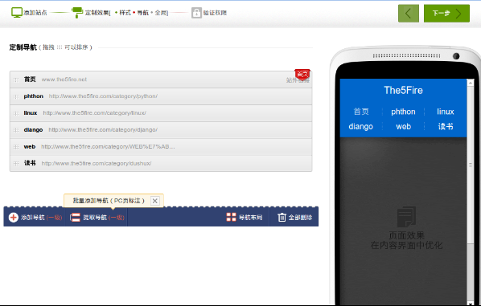Click the preview scrollbar up arrow
The width and height of the screenshot is (481, 306).
coord(470,83)
